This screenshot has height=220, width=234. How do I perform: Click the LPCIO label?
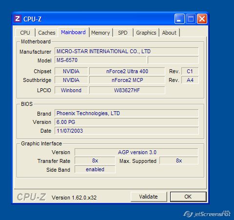(44, 90)
